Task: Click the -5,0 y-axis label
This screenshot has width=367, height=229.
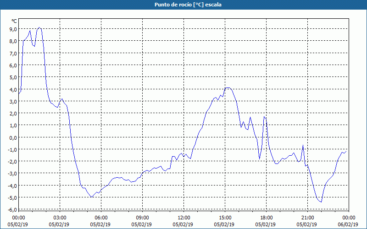Action: click(12, 198)
